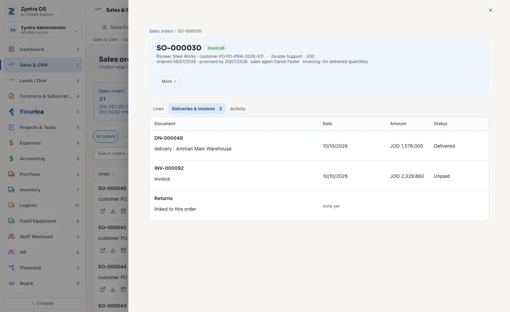The image size is (510, 312).
Task: Click the Sales & CRM sidebar icon
Action: tap(11, 65)
